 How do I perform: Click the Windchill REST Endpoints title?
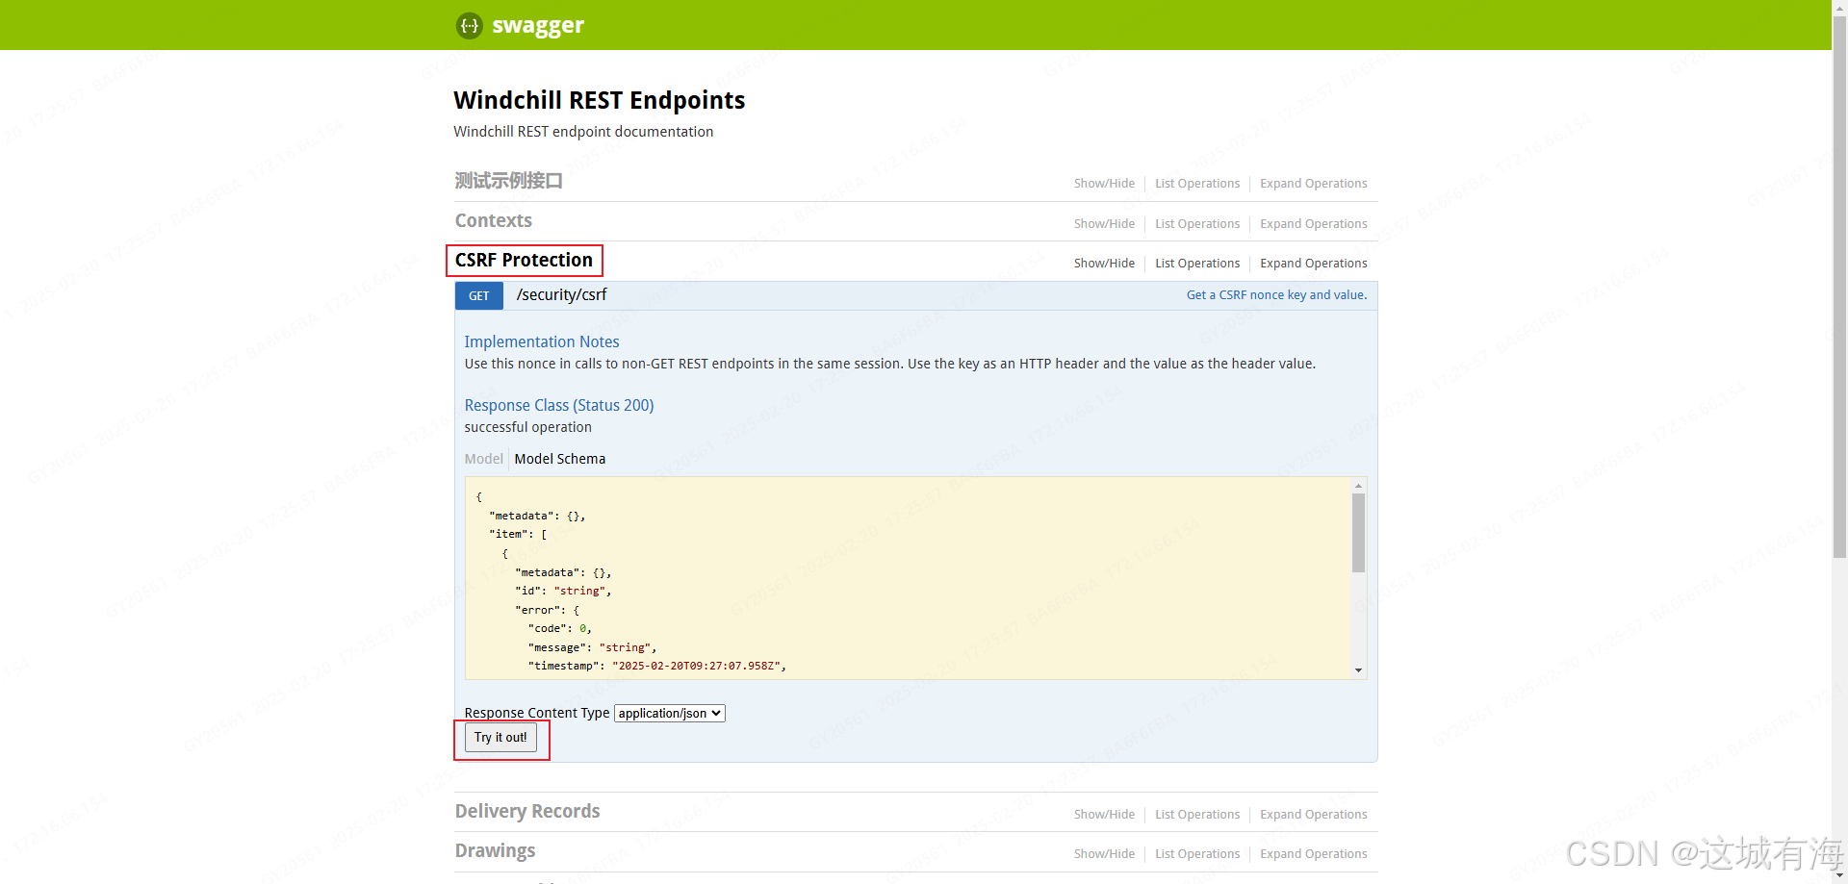(x=599, y=100)
